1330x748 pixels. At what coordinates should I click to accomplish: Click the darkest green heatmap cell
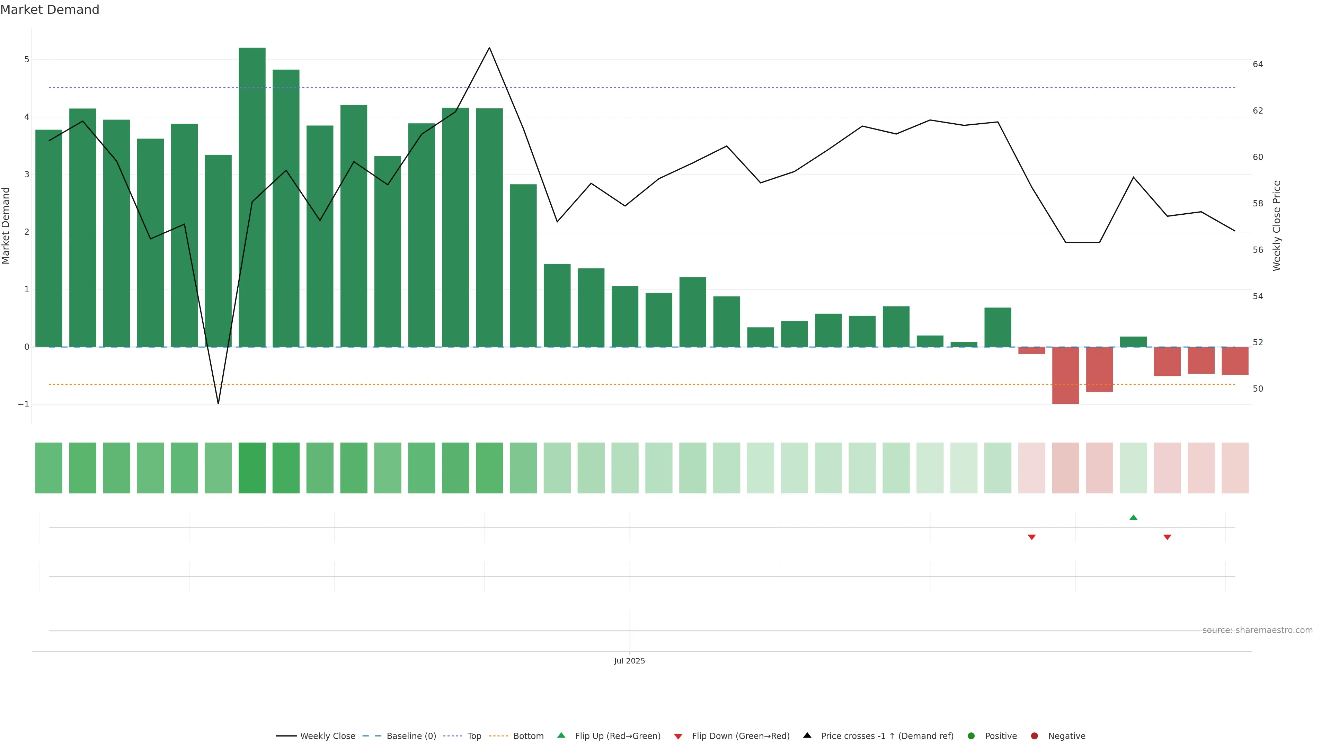click(252, 468)
